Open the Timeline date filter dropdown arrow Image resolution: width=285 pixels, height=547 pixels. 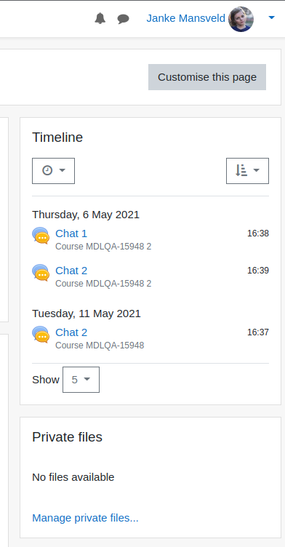(62, 170)
